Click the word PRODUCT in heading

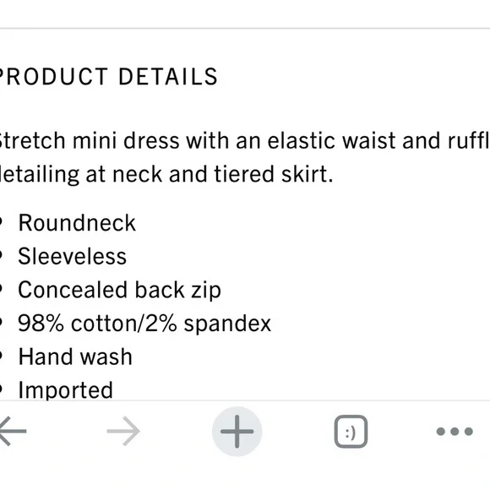click(x=53, y=77)
